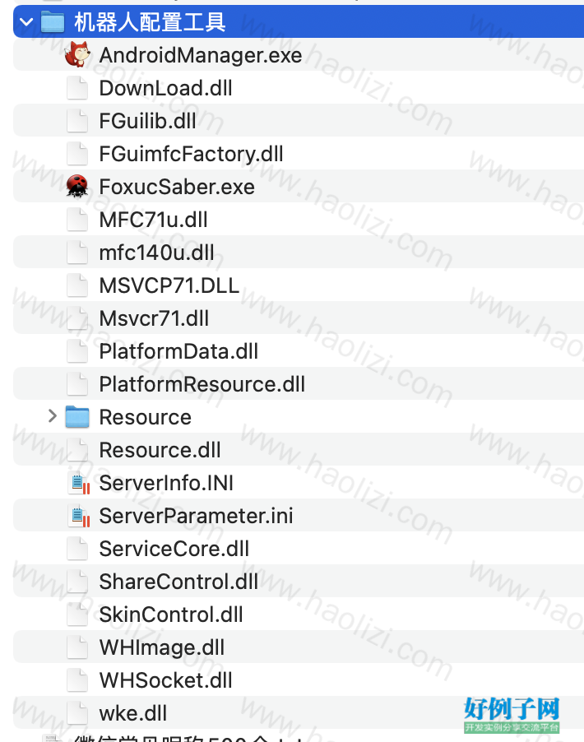Expand the Resource folder

pos(53,416)
